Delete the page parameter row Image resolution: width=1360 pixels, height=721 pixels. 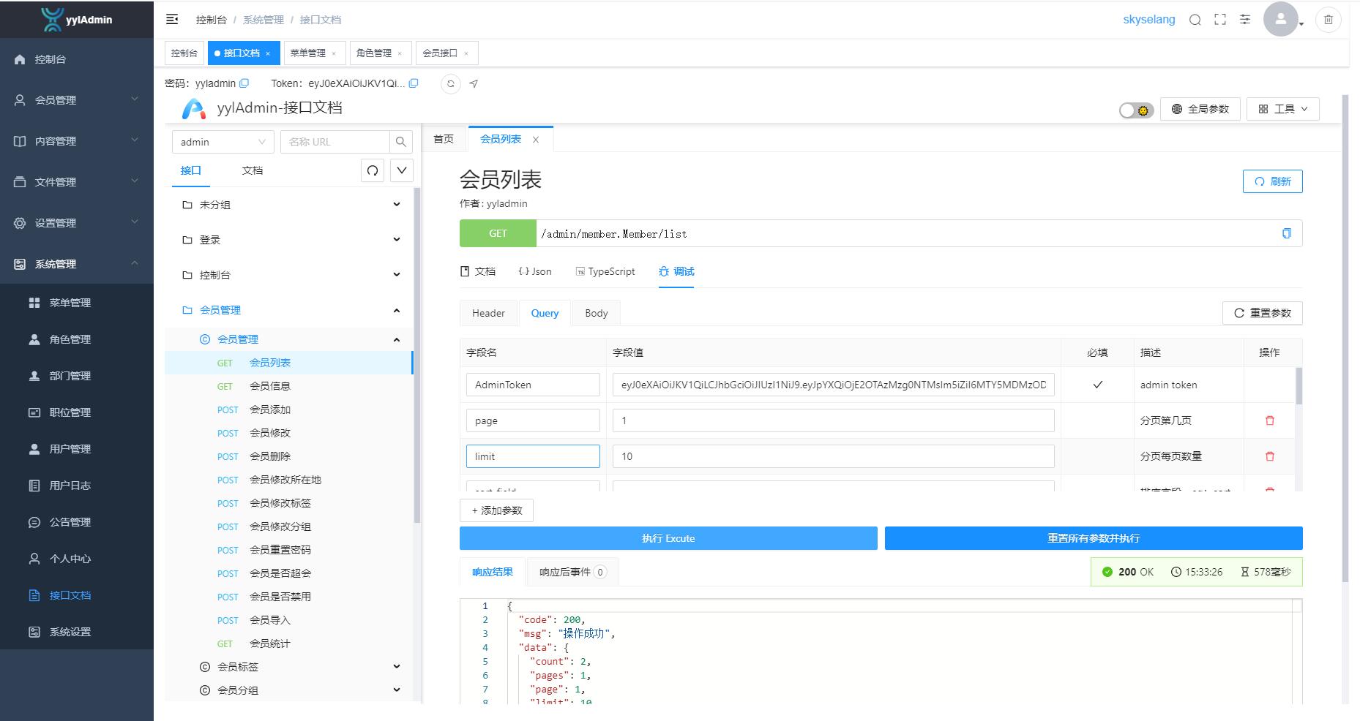[x=1269, y=420]
